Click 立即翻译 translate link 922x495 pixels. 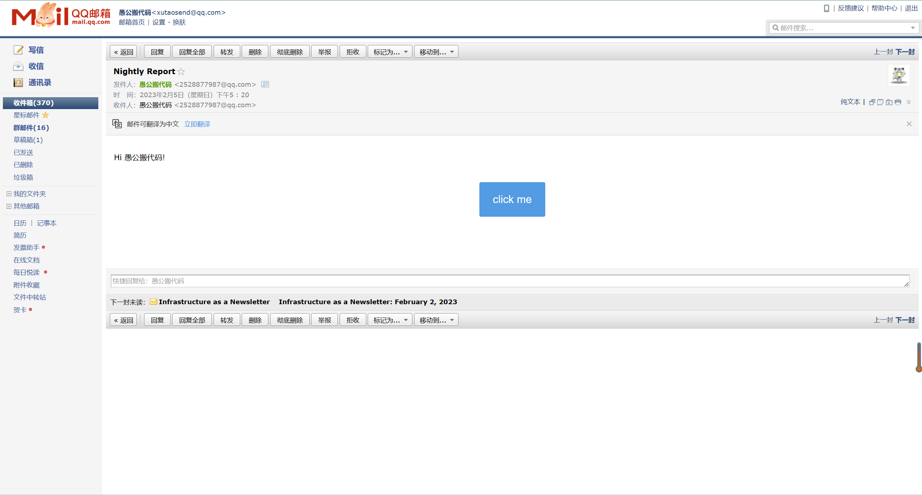197,124
